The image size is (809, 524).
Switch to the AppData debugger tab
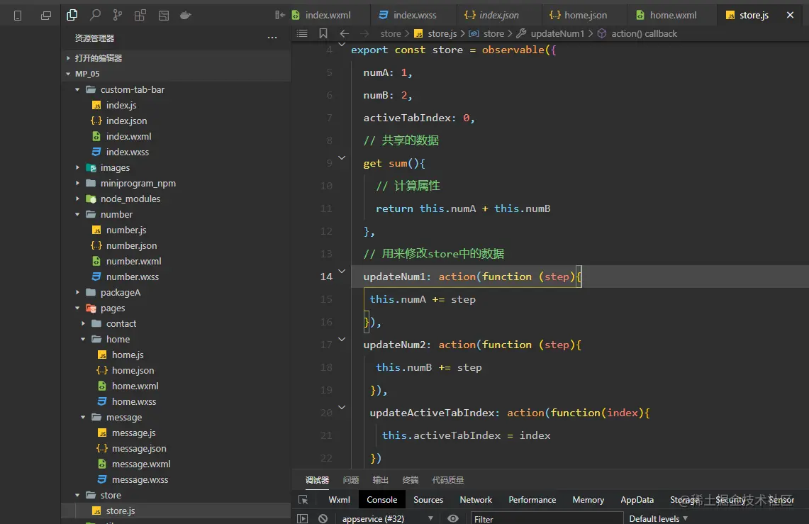(637, 500)
